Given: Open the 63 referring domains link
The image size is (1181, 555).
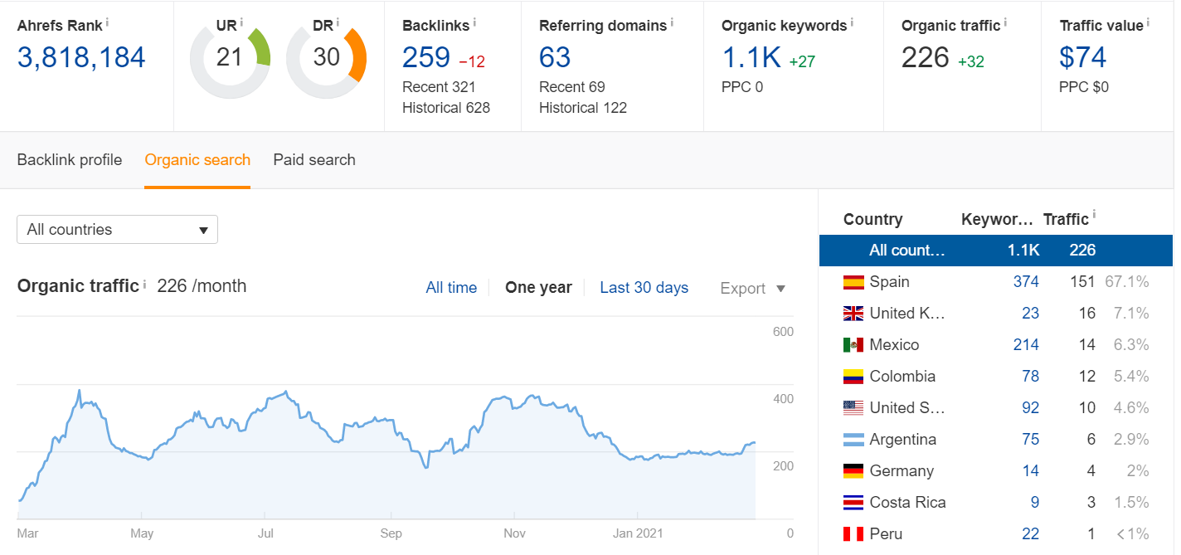Looking at the screenshot, I should (x=555, y=57).
